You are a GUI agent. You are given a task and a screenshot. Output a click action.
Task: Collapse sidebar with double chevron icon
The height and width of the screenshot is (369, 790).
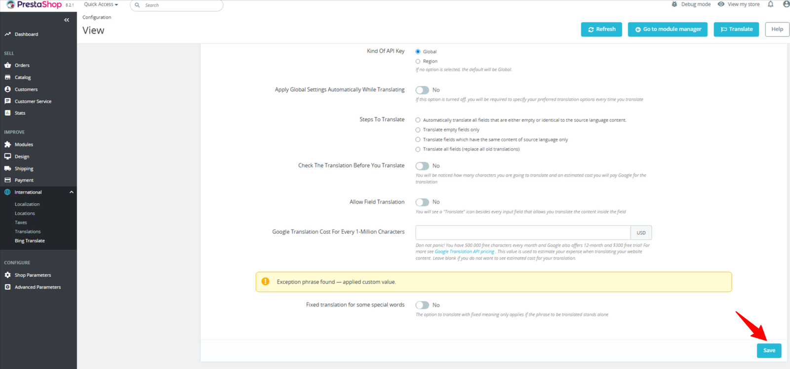pyautogui.click(x=67, y=20)
